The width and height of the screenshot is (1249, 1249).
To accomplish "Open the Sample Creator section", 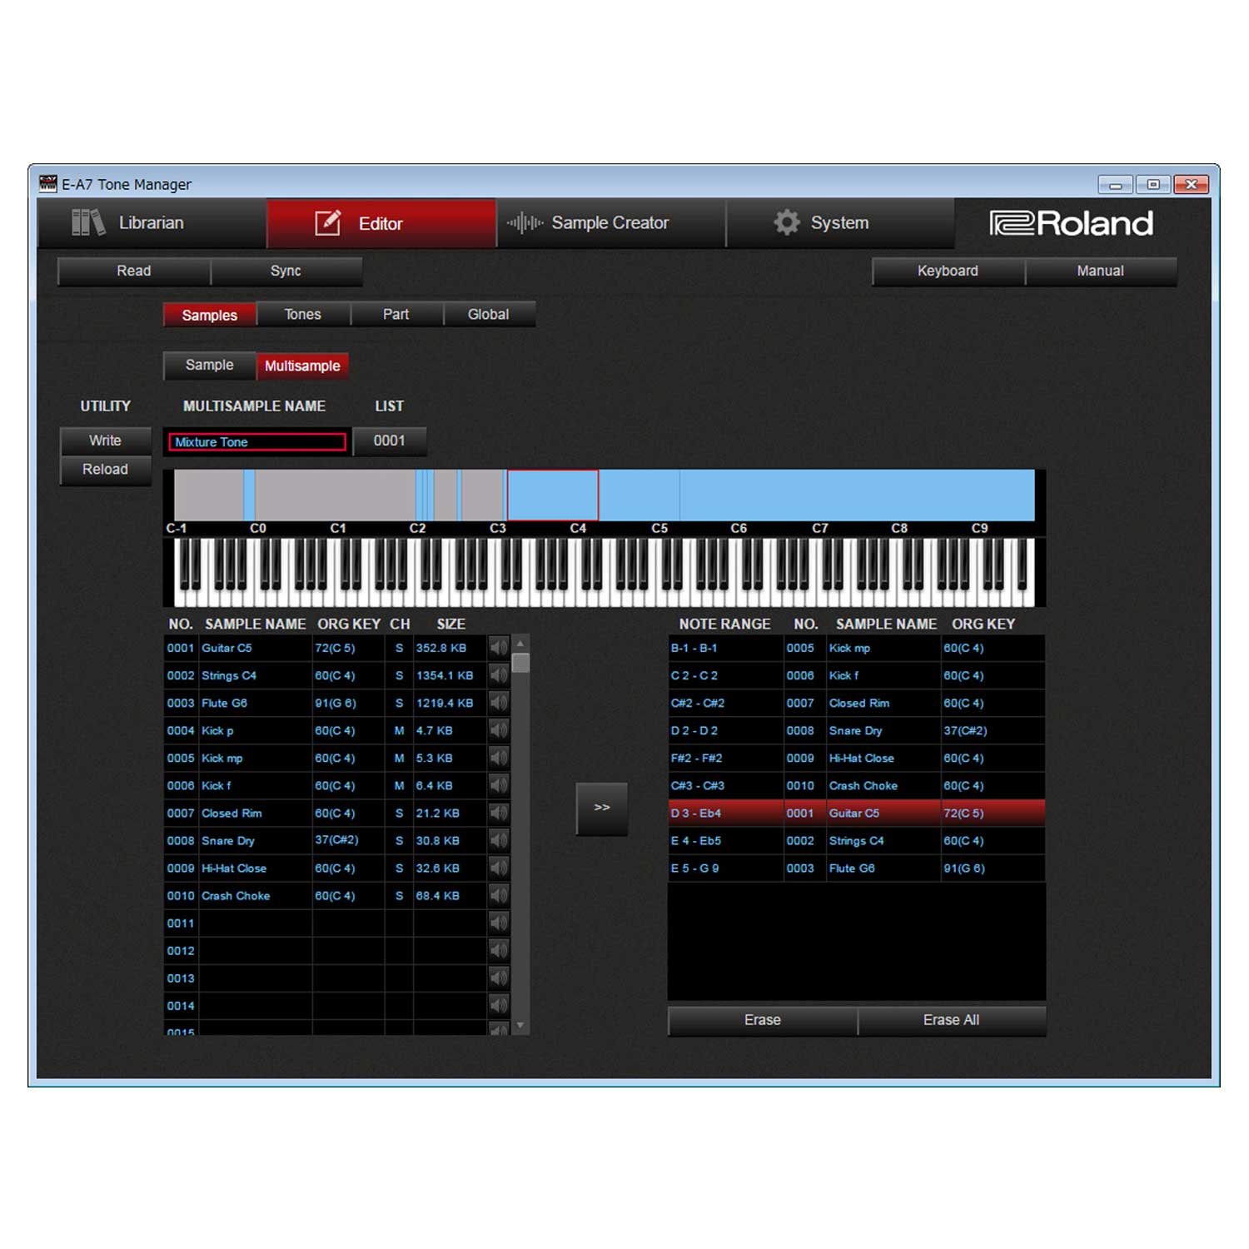I will click(611, 223).
